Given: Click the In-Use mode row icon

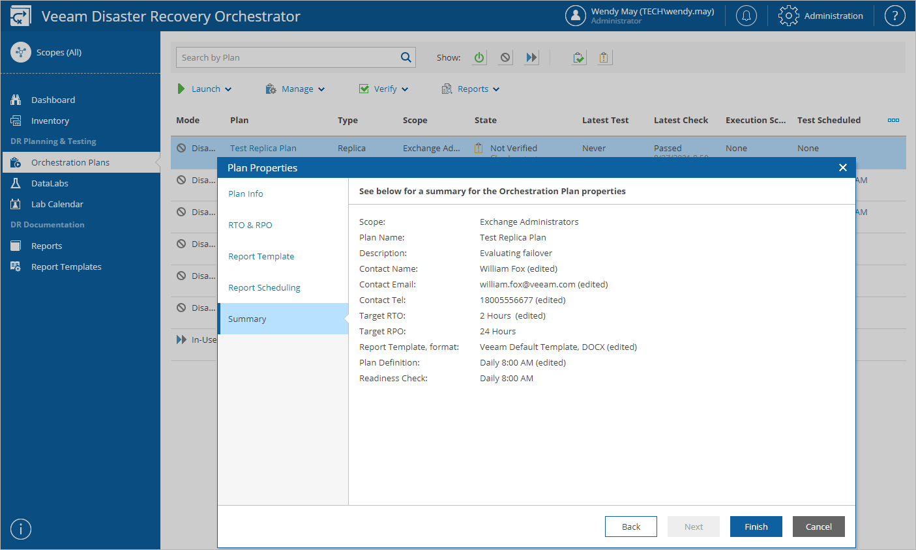Looking at the screenshot, I should 181,340.
